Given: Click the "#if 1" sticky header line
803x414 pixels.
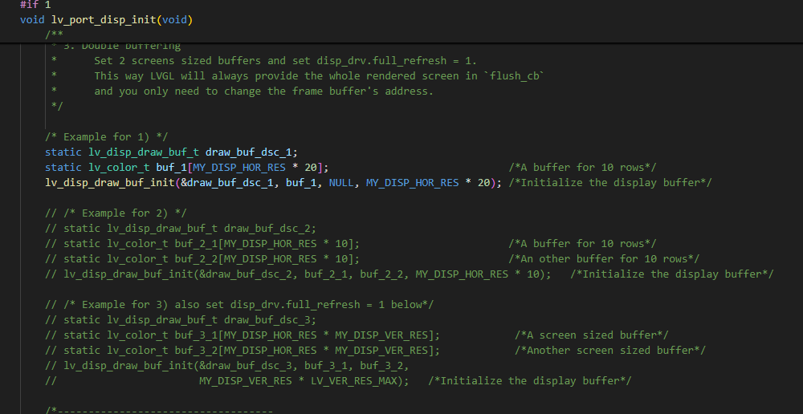Looking at the screenshot, I should (35, 5).
